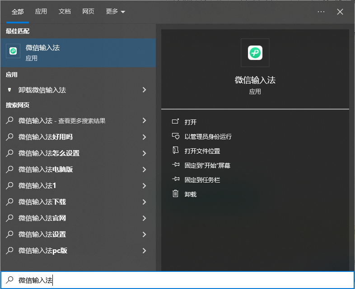Click the shield icon beside 卸载微信输入法
The image size is (355, 289).
coord(9,90)
